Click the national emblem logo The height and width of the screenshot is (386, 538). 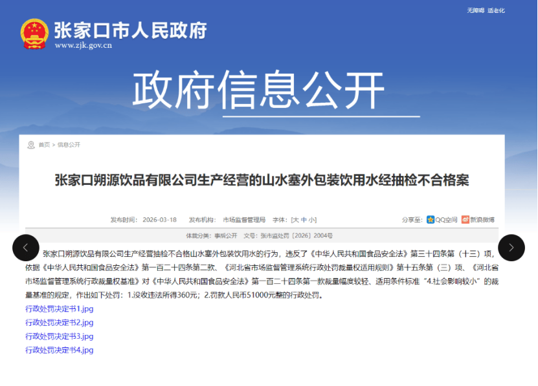click(x=34, y=34)
